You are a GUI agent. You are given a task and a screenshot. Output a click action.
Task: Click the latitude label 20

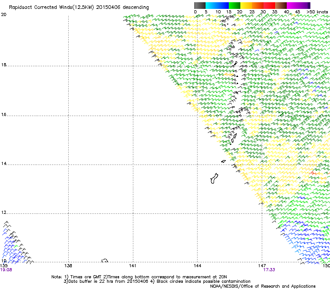pos(4,15)
